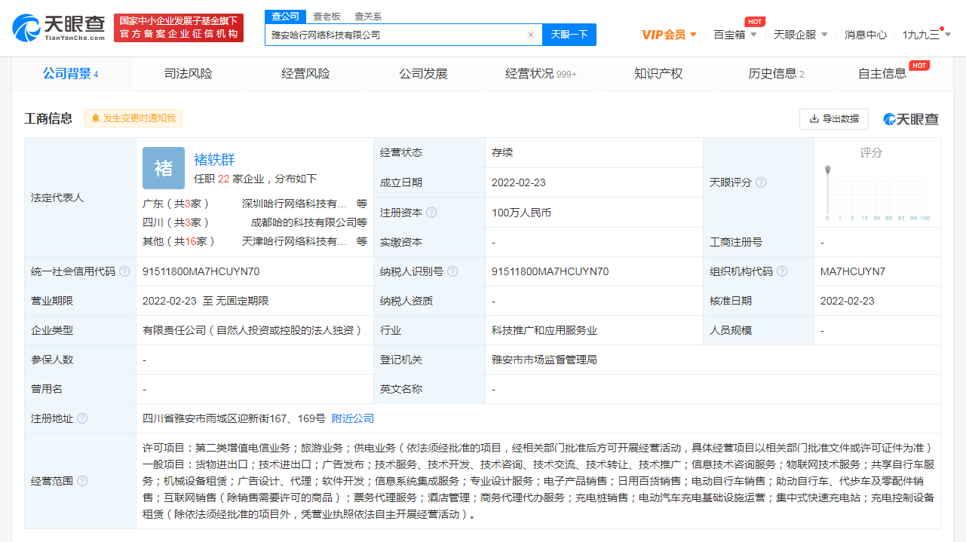Select the 查关系 search tab
The width and height of the screenshot is (966, 542).
368,16
